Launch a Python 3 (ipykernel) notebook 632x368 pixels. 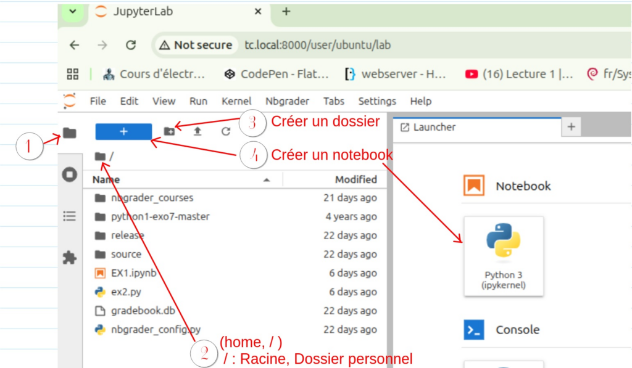click(503, 256)
